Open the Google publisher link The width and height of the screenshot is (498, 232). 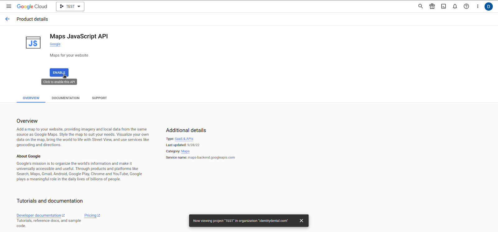tap(55, 44)
